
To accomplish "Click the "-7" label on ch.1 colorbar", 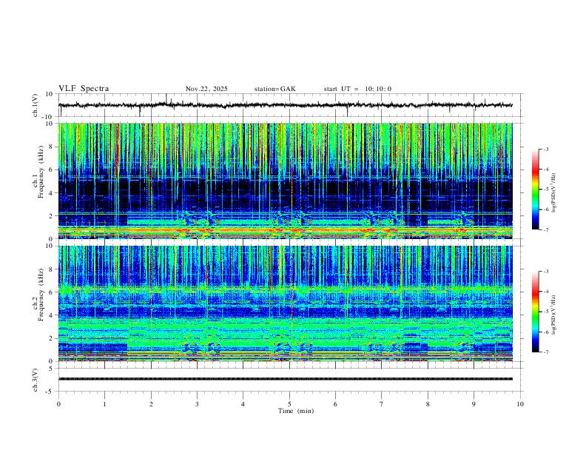I will click(x=545, y=229).
